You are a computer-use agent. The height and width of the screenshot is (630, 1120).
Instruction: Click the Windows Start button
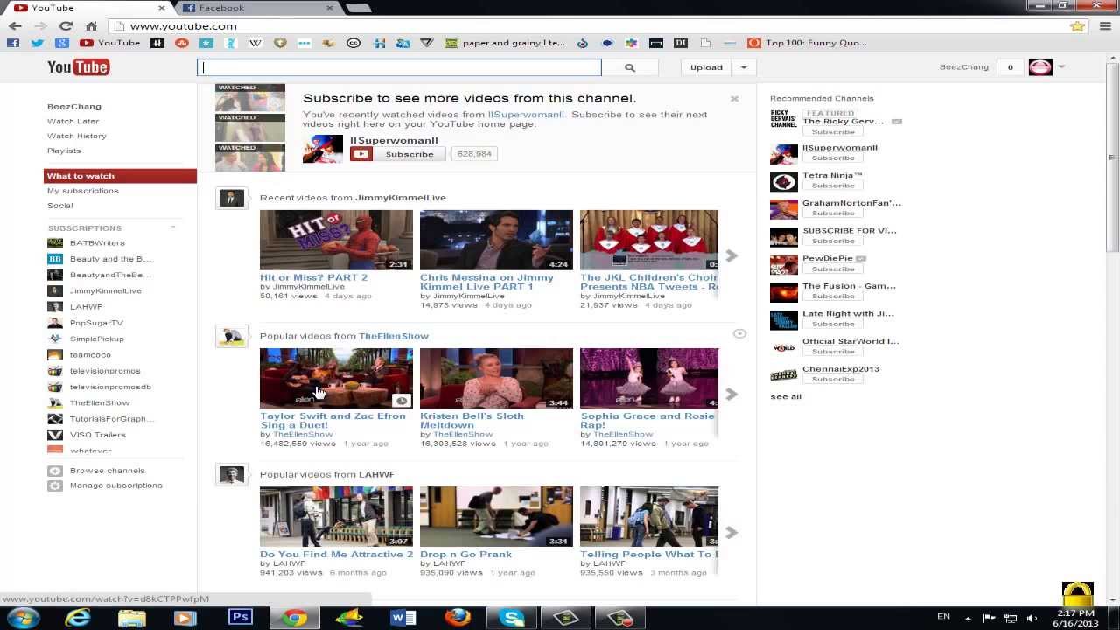coord(23,618)
